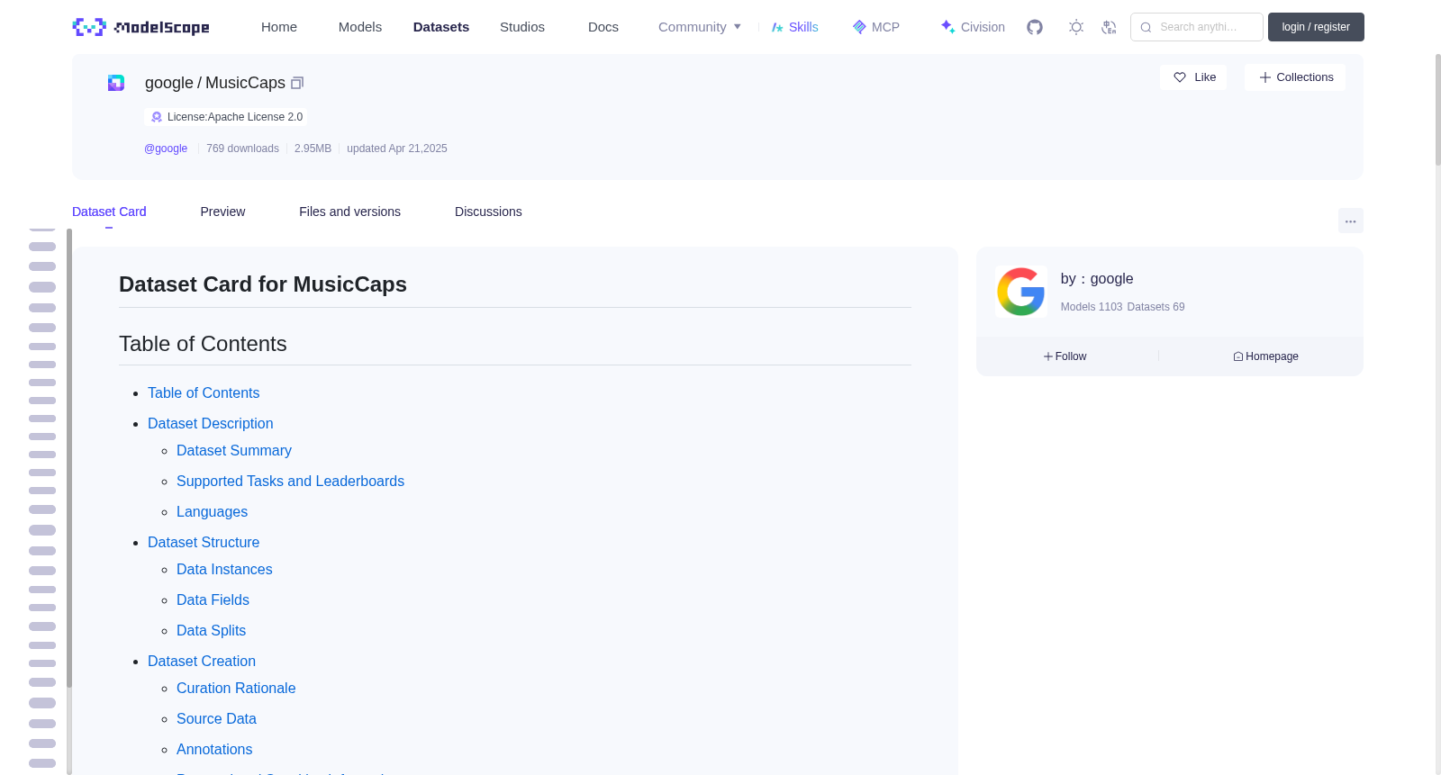The image size is (1441, 775).
Task: Open the Skills navigation item
Action: point(794,27)
